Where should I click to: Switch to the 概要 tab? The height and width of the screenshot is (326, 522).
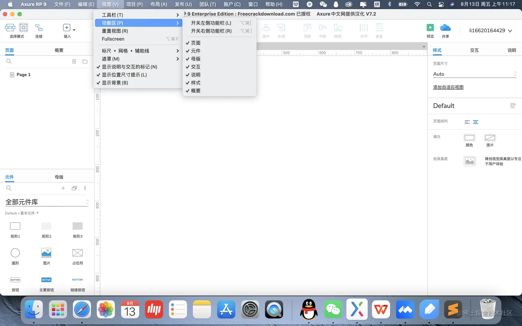tap(59, 50)
